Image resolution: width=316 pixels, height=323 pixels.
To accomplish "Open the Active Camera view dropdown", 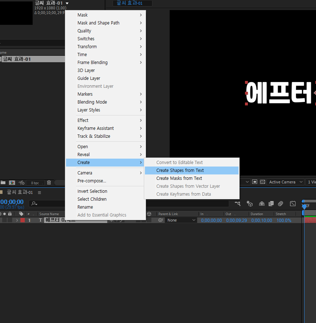I will tap(286, 182).
